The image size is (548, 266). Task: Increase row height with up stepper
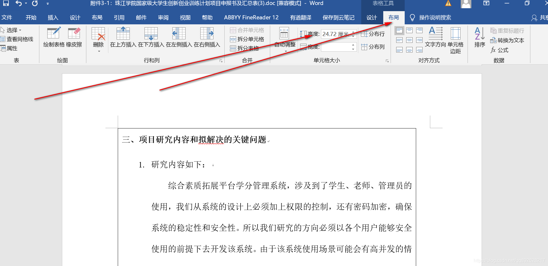pos(353,32)
